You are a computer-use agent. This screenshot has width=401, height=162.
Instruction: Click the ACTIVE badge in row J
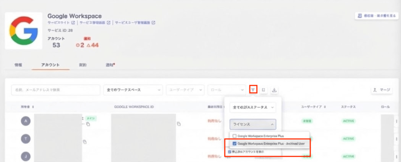pos(348,156)
